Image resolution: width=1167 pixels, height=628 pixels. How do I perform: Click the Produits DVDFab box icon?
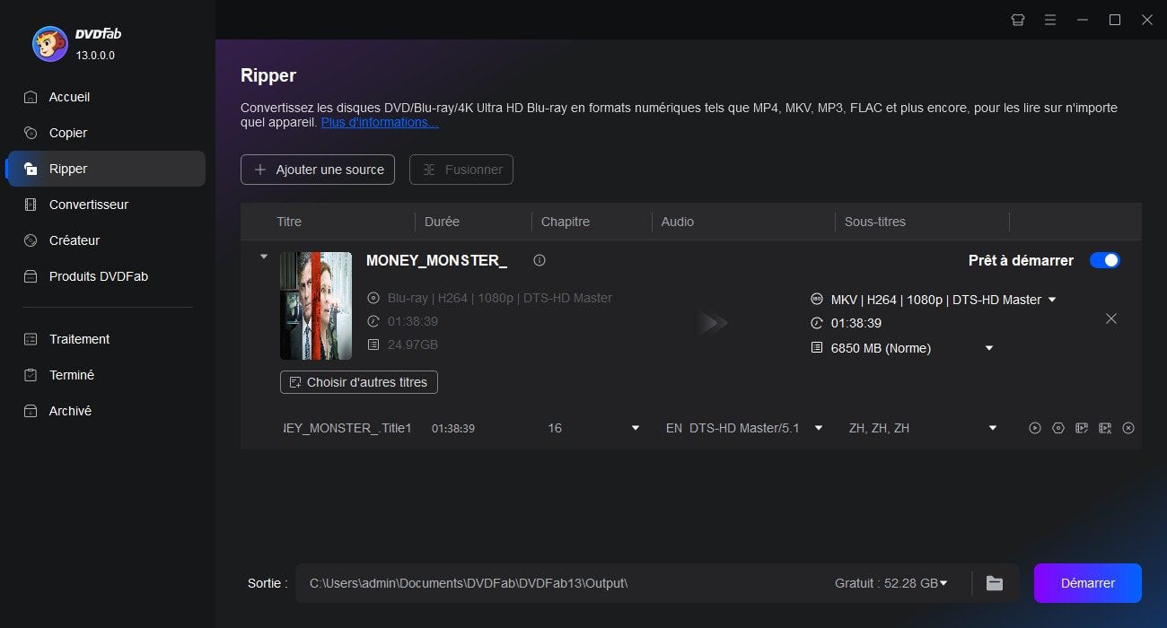(x=31, y=276)
